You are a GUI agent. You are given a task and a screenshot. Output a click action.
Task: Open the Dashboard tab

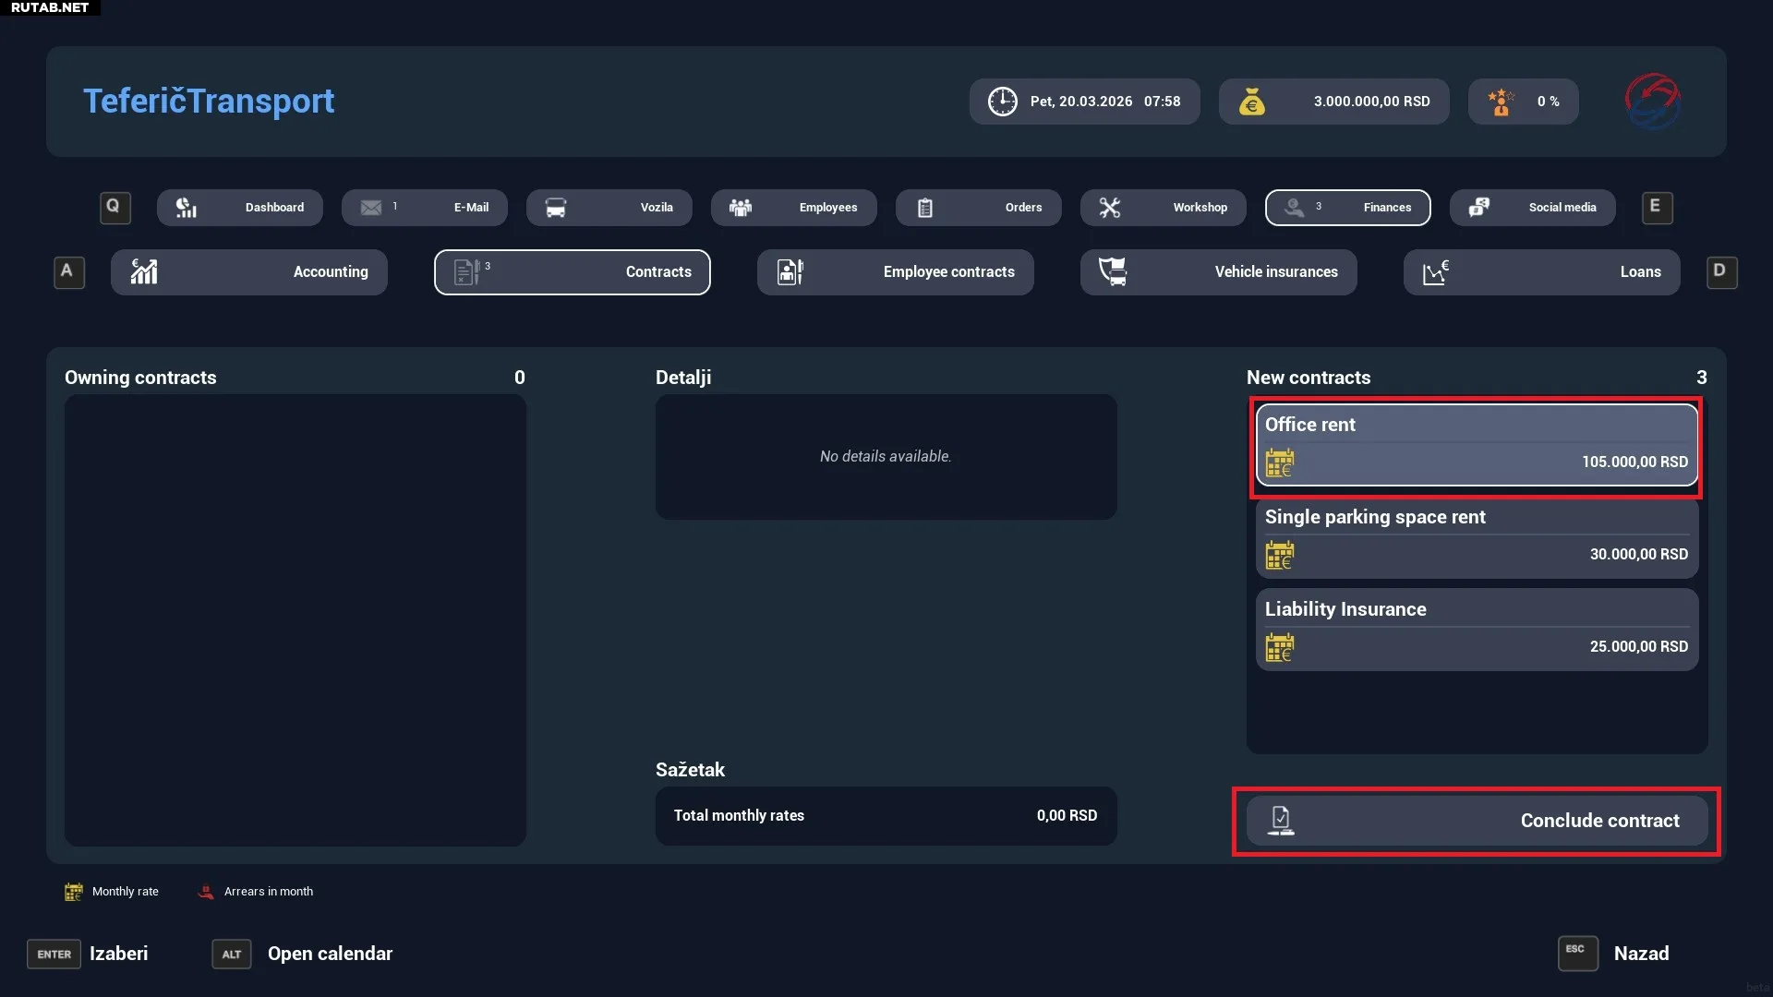[x=240, y=208]
